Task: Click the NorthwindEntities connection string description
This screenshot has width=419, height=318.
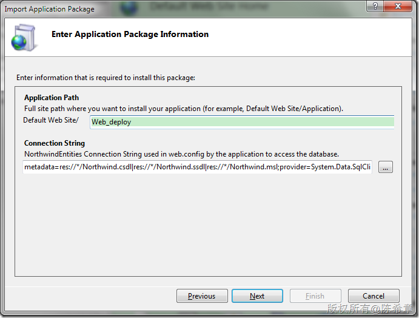Action: [181, 154]
